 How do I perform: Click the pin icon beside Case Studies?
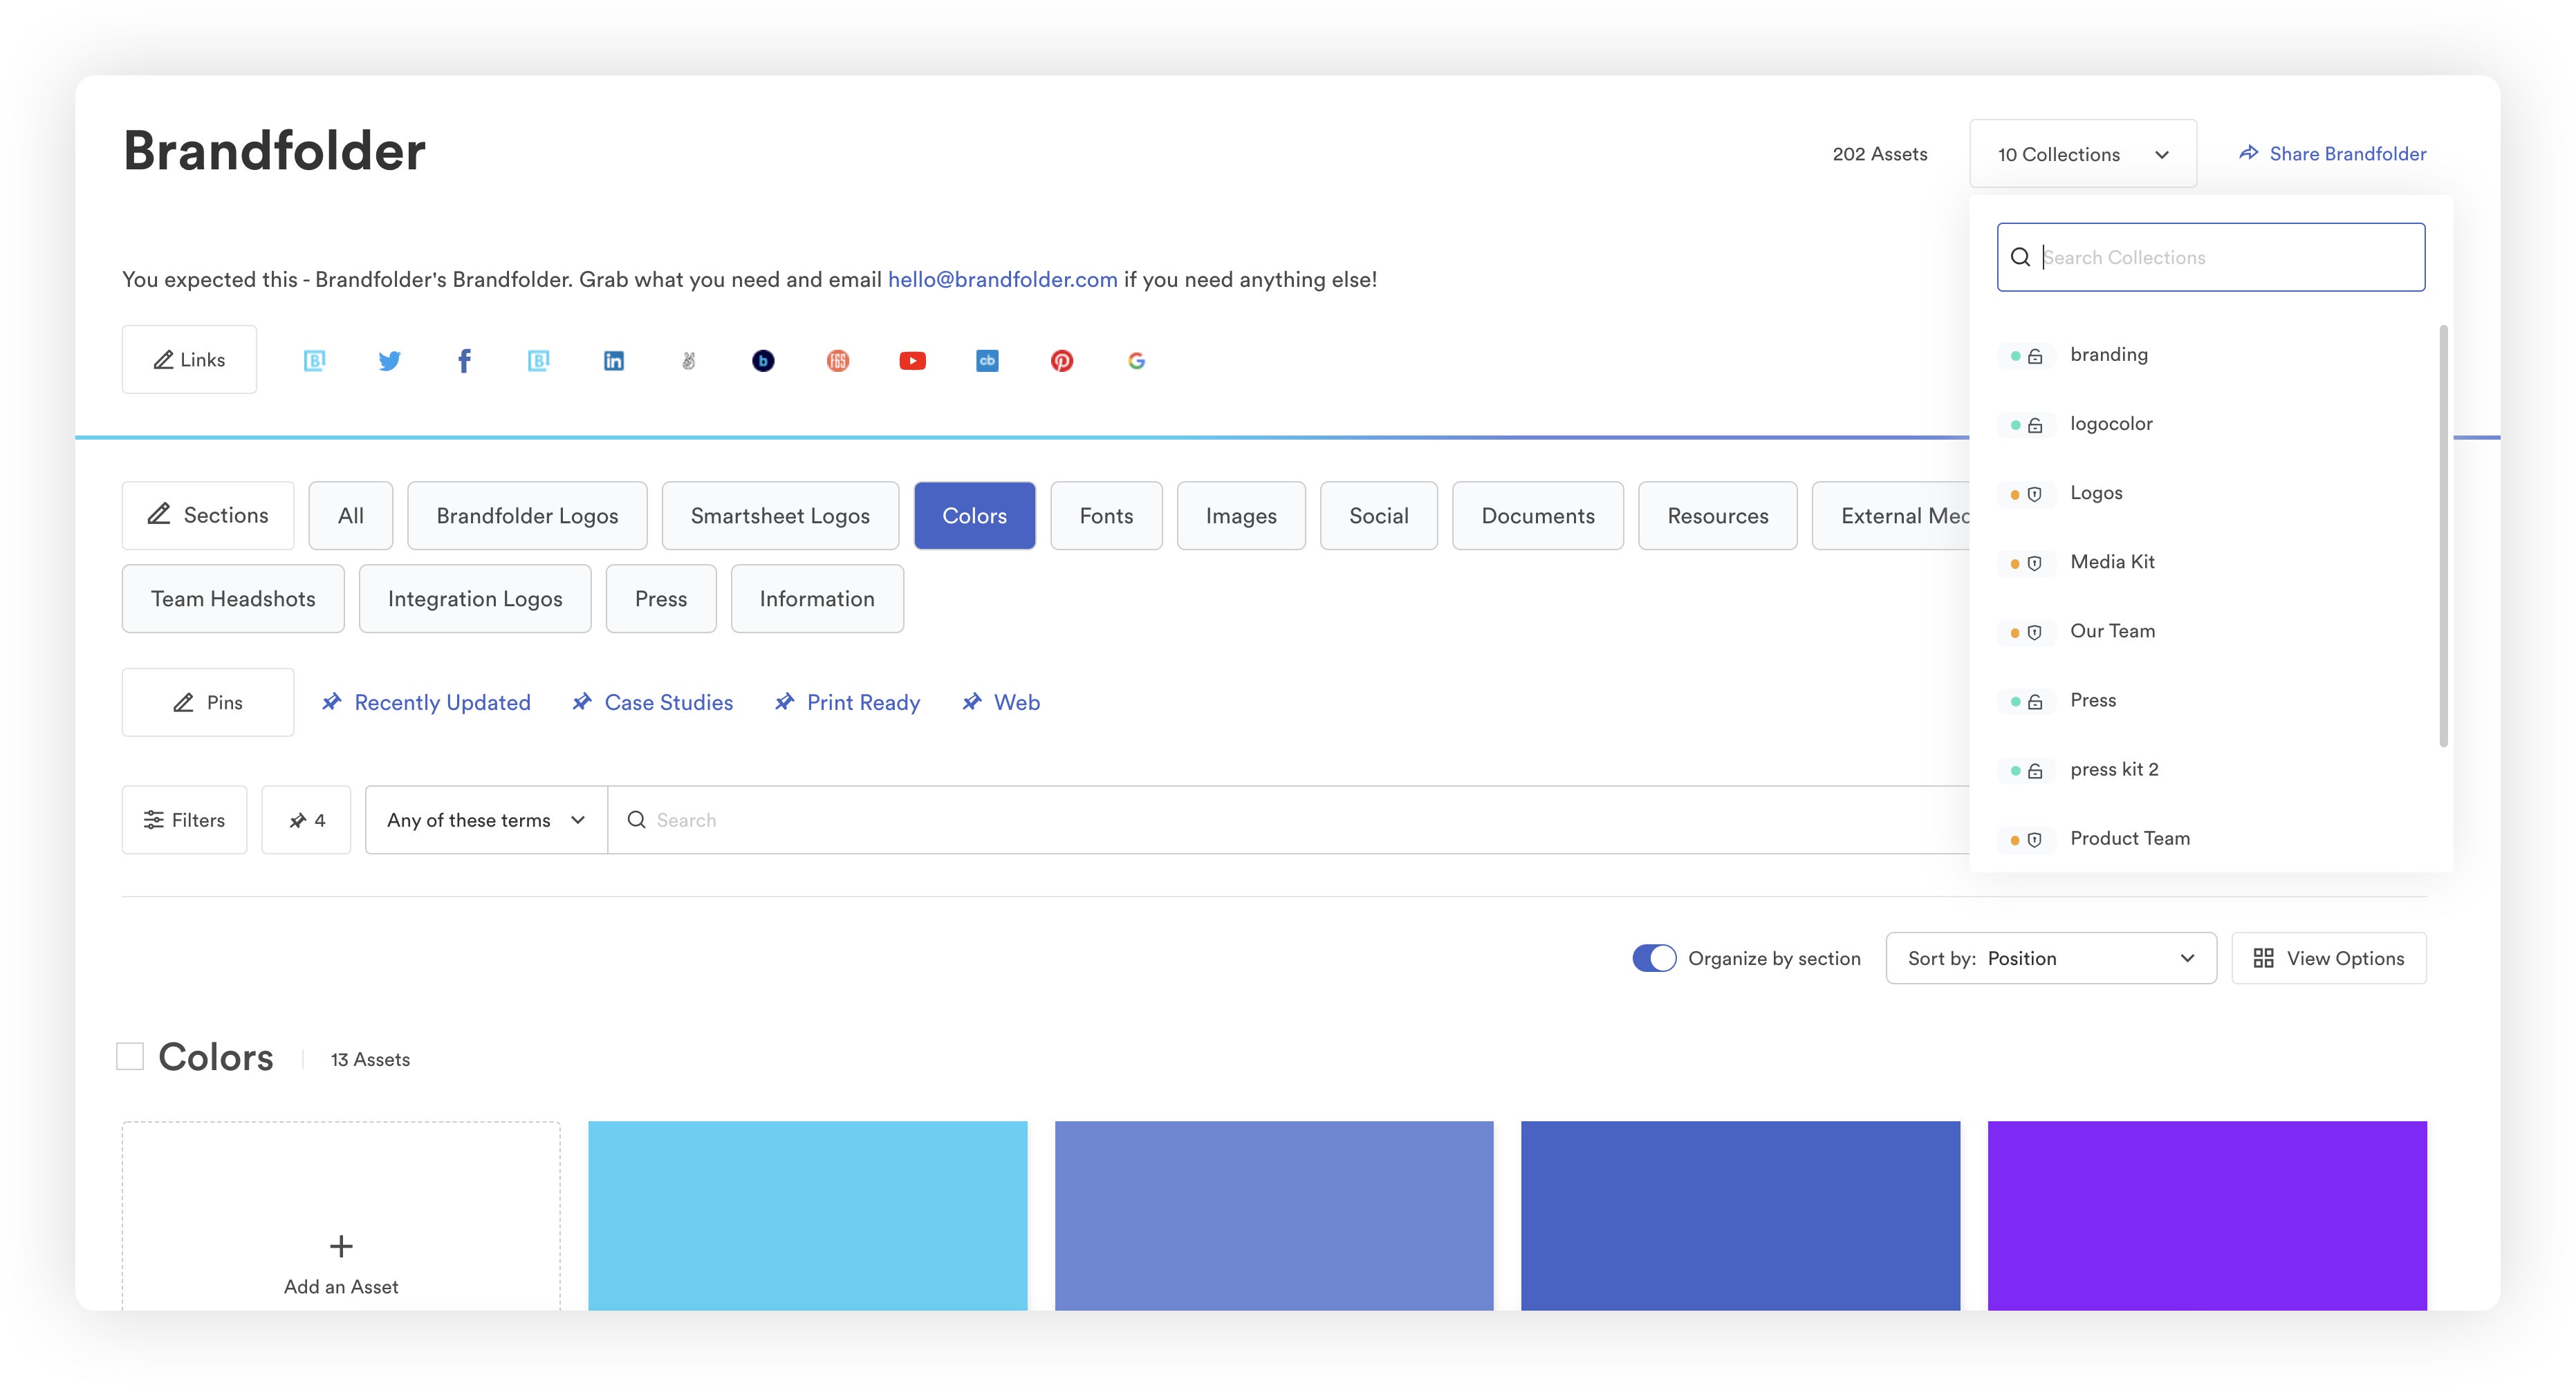[581, 702]
